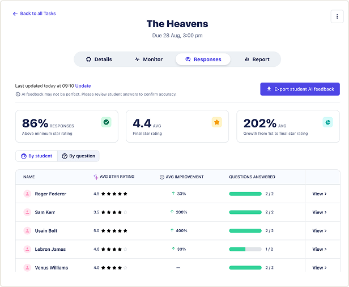Click Export student AI feedback button
Viewport: 349px width, 287px height.
tap(300, 89)
